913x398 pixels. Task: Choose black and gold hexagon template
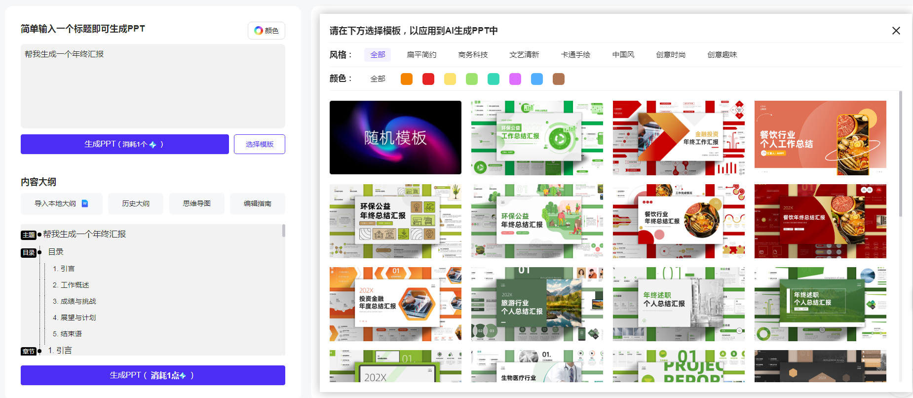coord(820,366)
